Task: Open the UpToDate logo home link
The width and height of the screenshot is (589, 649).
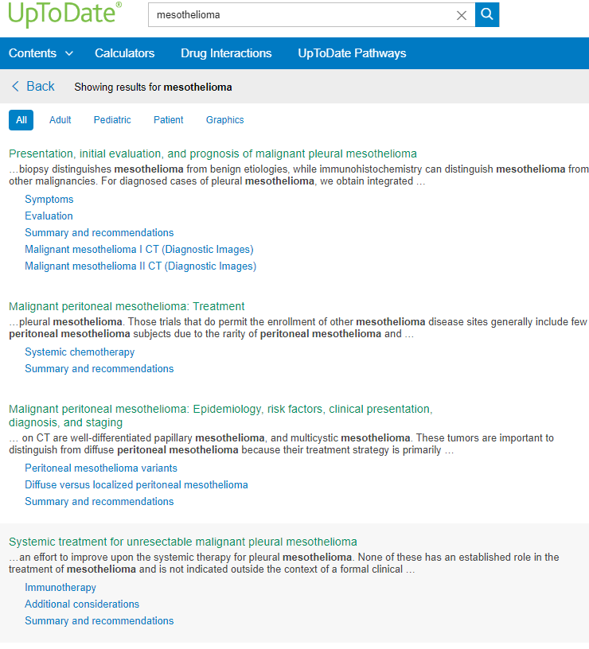Action: click(x=65, y=14)
